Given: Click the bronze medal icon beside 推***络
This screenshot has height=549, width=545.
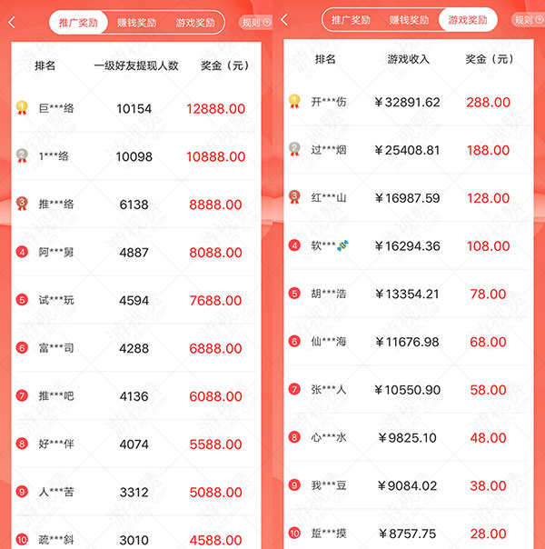Looking at the screenshot, I should pos(22,204).
